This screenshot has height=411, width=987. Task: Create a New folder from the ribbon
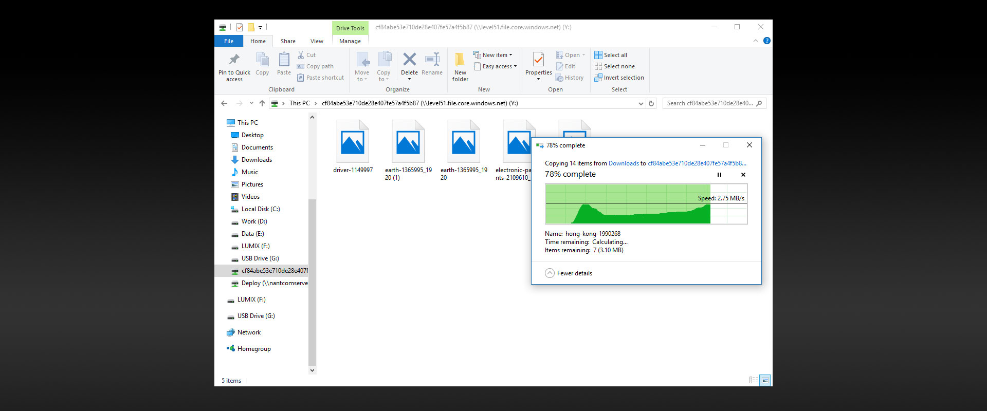[460, 66]
